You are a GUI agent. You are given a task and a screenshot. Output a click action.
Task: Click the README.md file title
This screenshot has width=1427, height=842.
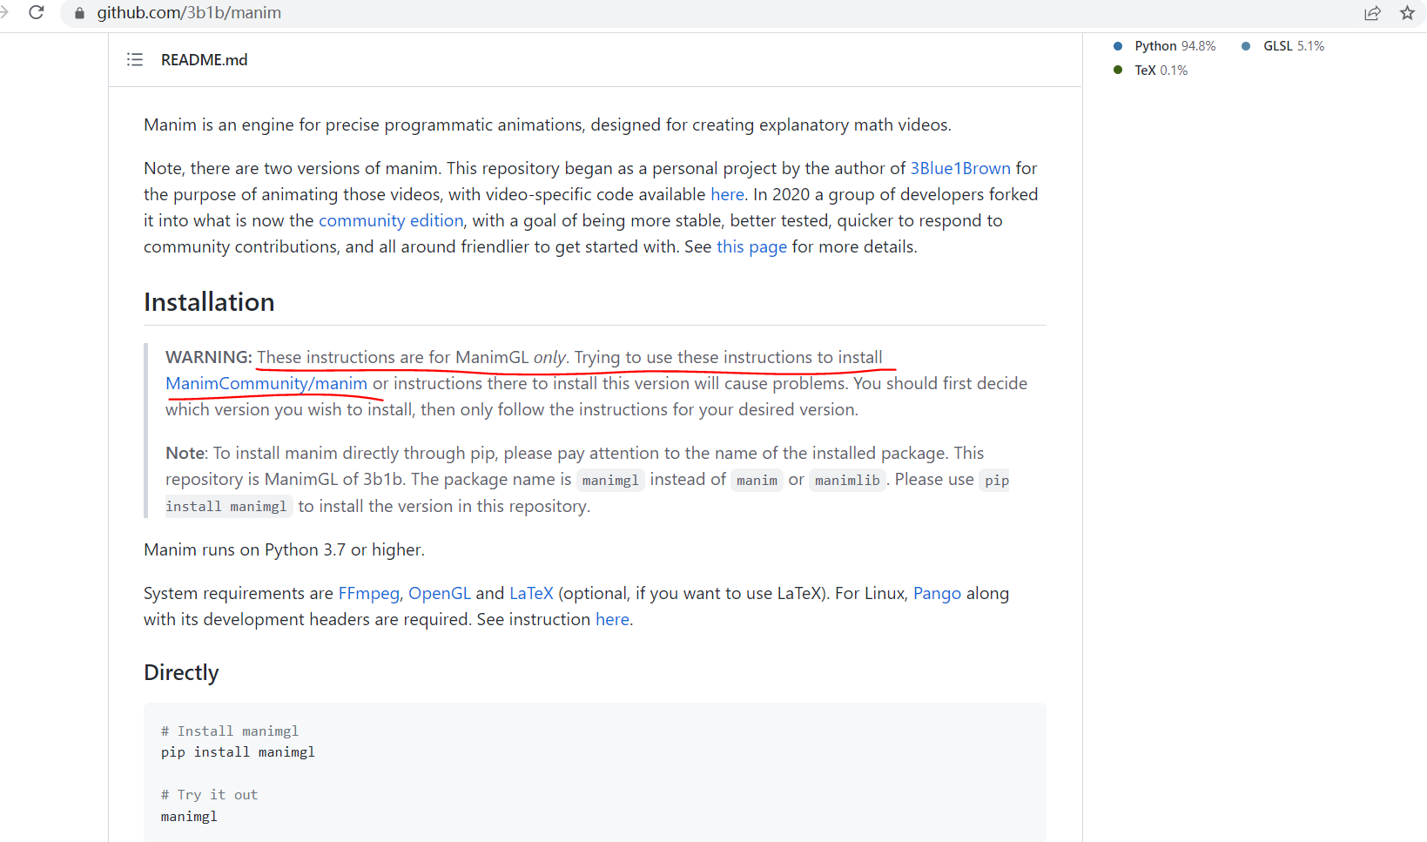(x=204, y=59)
